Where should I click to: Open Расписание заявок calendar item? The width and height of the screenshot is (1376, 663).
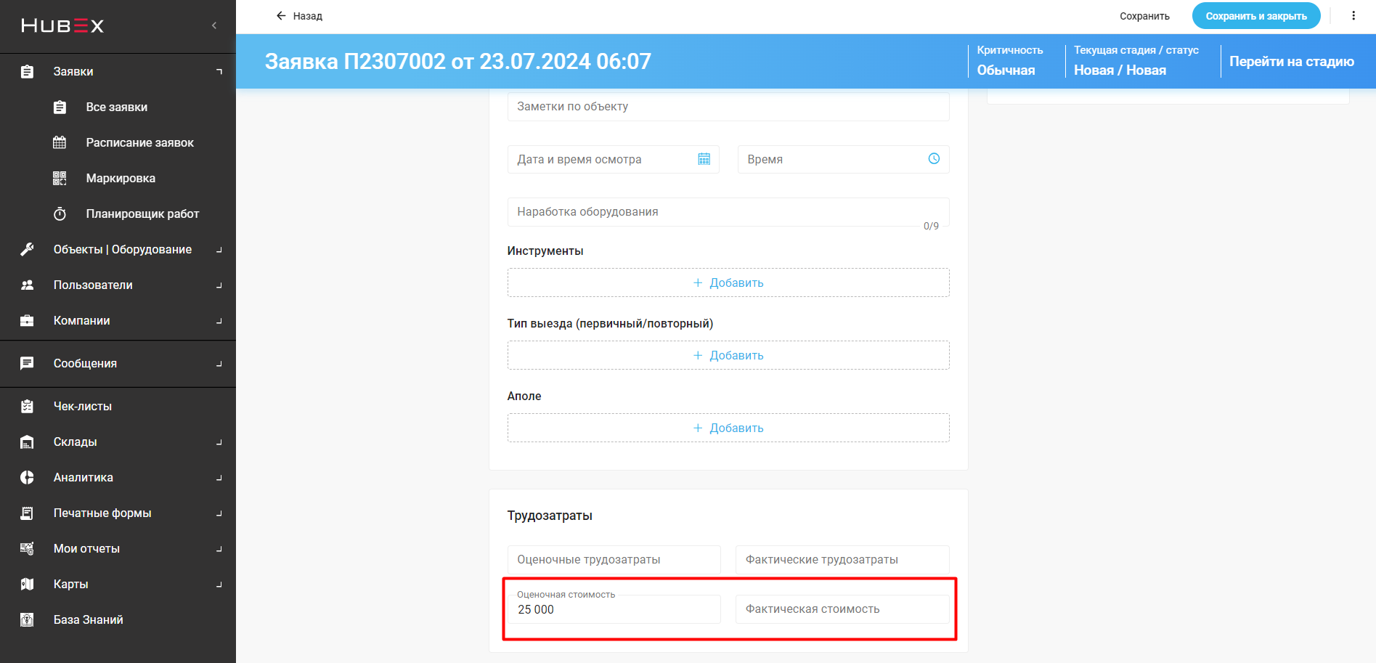(x=139, y=142)
